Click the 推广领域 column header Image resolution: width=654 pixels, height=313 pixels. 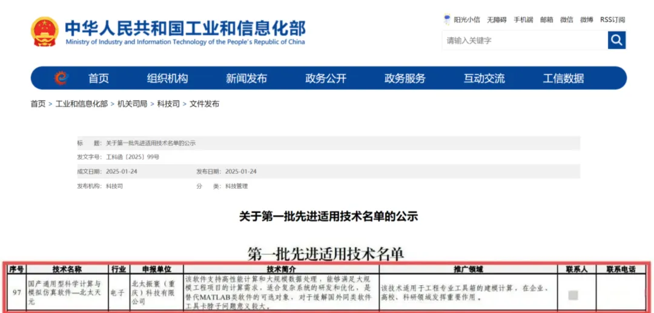[468, 269]
